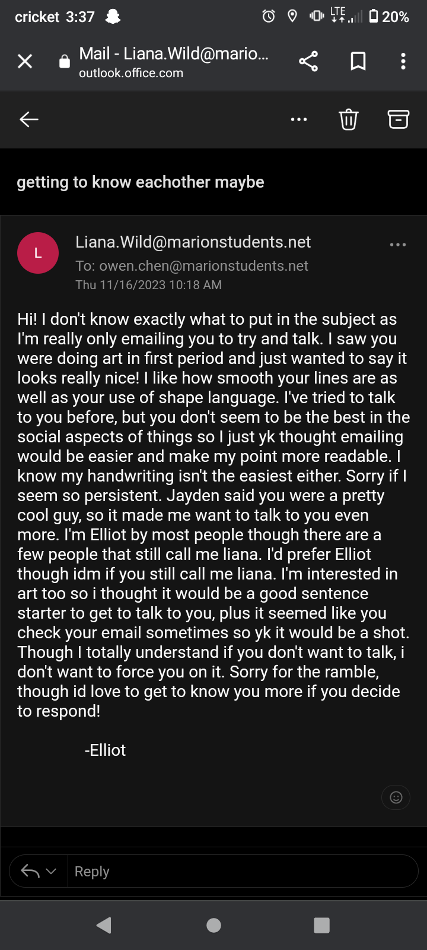The width and height of the screenshot is (427, 950).
Task: Tap the reply arrow icon
Action: [x=30, y=871]
